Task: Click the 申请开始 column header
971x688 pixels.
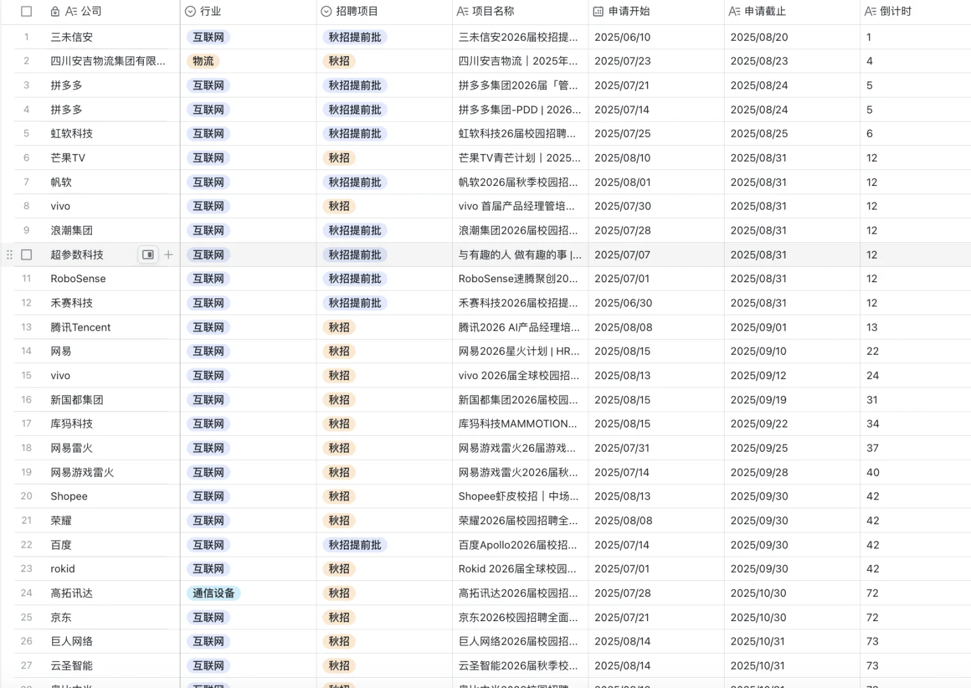Action: click(x=656, y=11)
